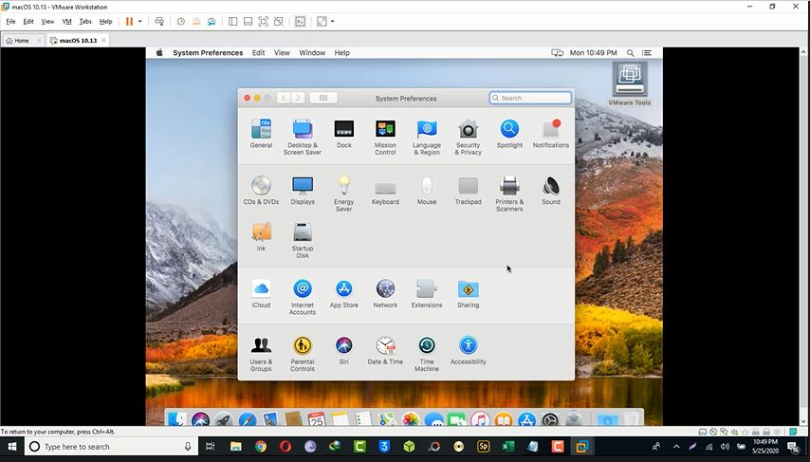The image size is (810, 462).
Task: Open the Accessibility preference pane
Action: 468,350
